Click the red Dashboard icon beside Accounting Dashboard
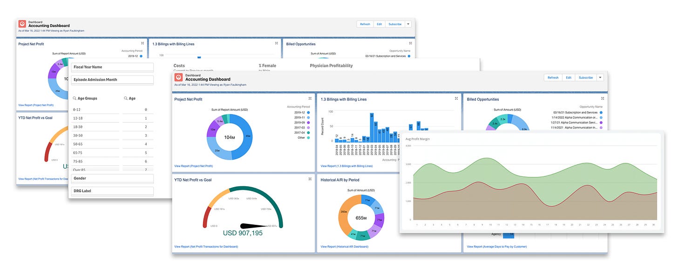Viewport: 678px width, 270px height. 178,77
